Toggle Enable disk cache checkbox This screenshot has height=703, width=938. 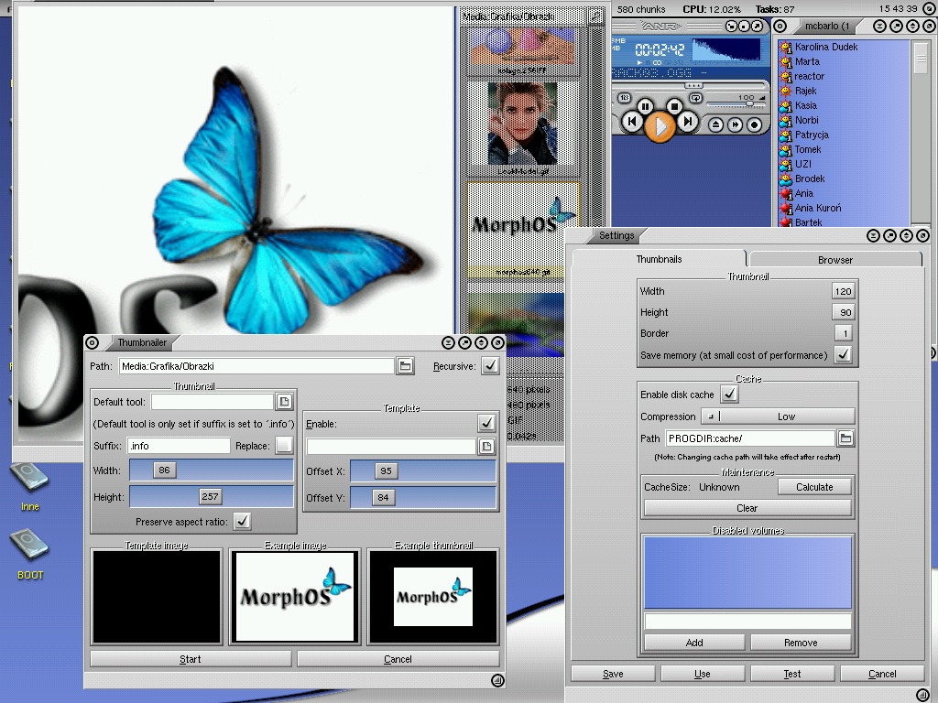[729, 394]
